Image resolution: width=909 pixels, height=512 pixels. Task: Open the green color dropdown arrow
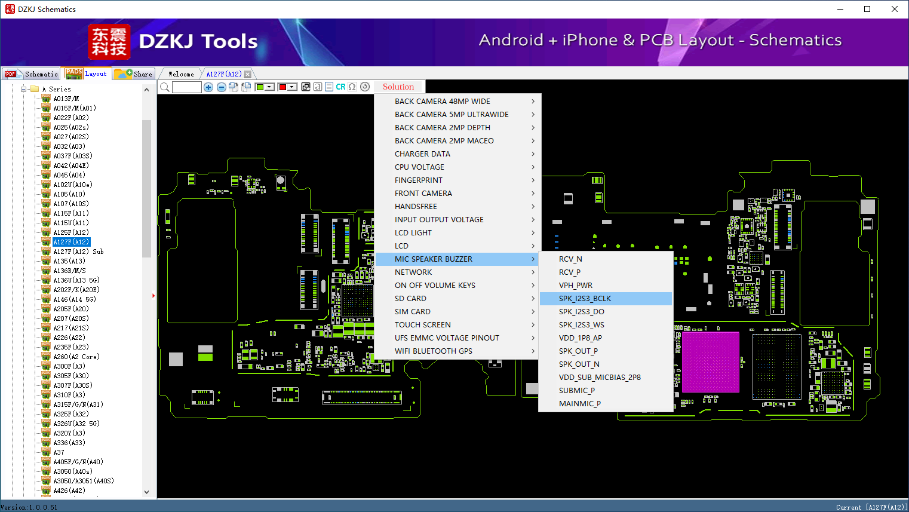coord(270,87)
